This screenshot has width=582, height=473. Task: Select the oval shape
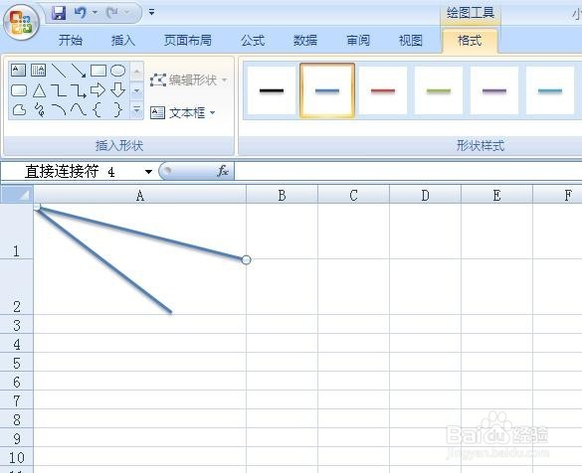point(118,71)
